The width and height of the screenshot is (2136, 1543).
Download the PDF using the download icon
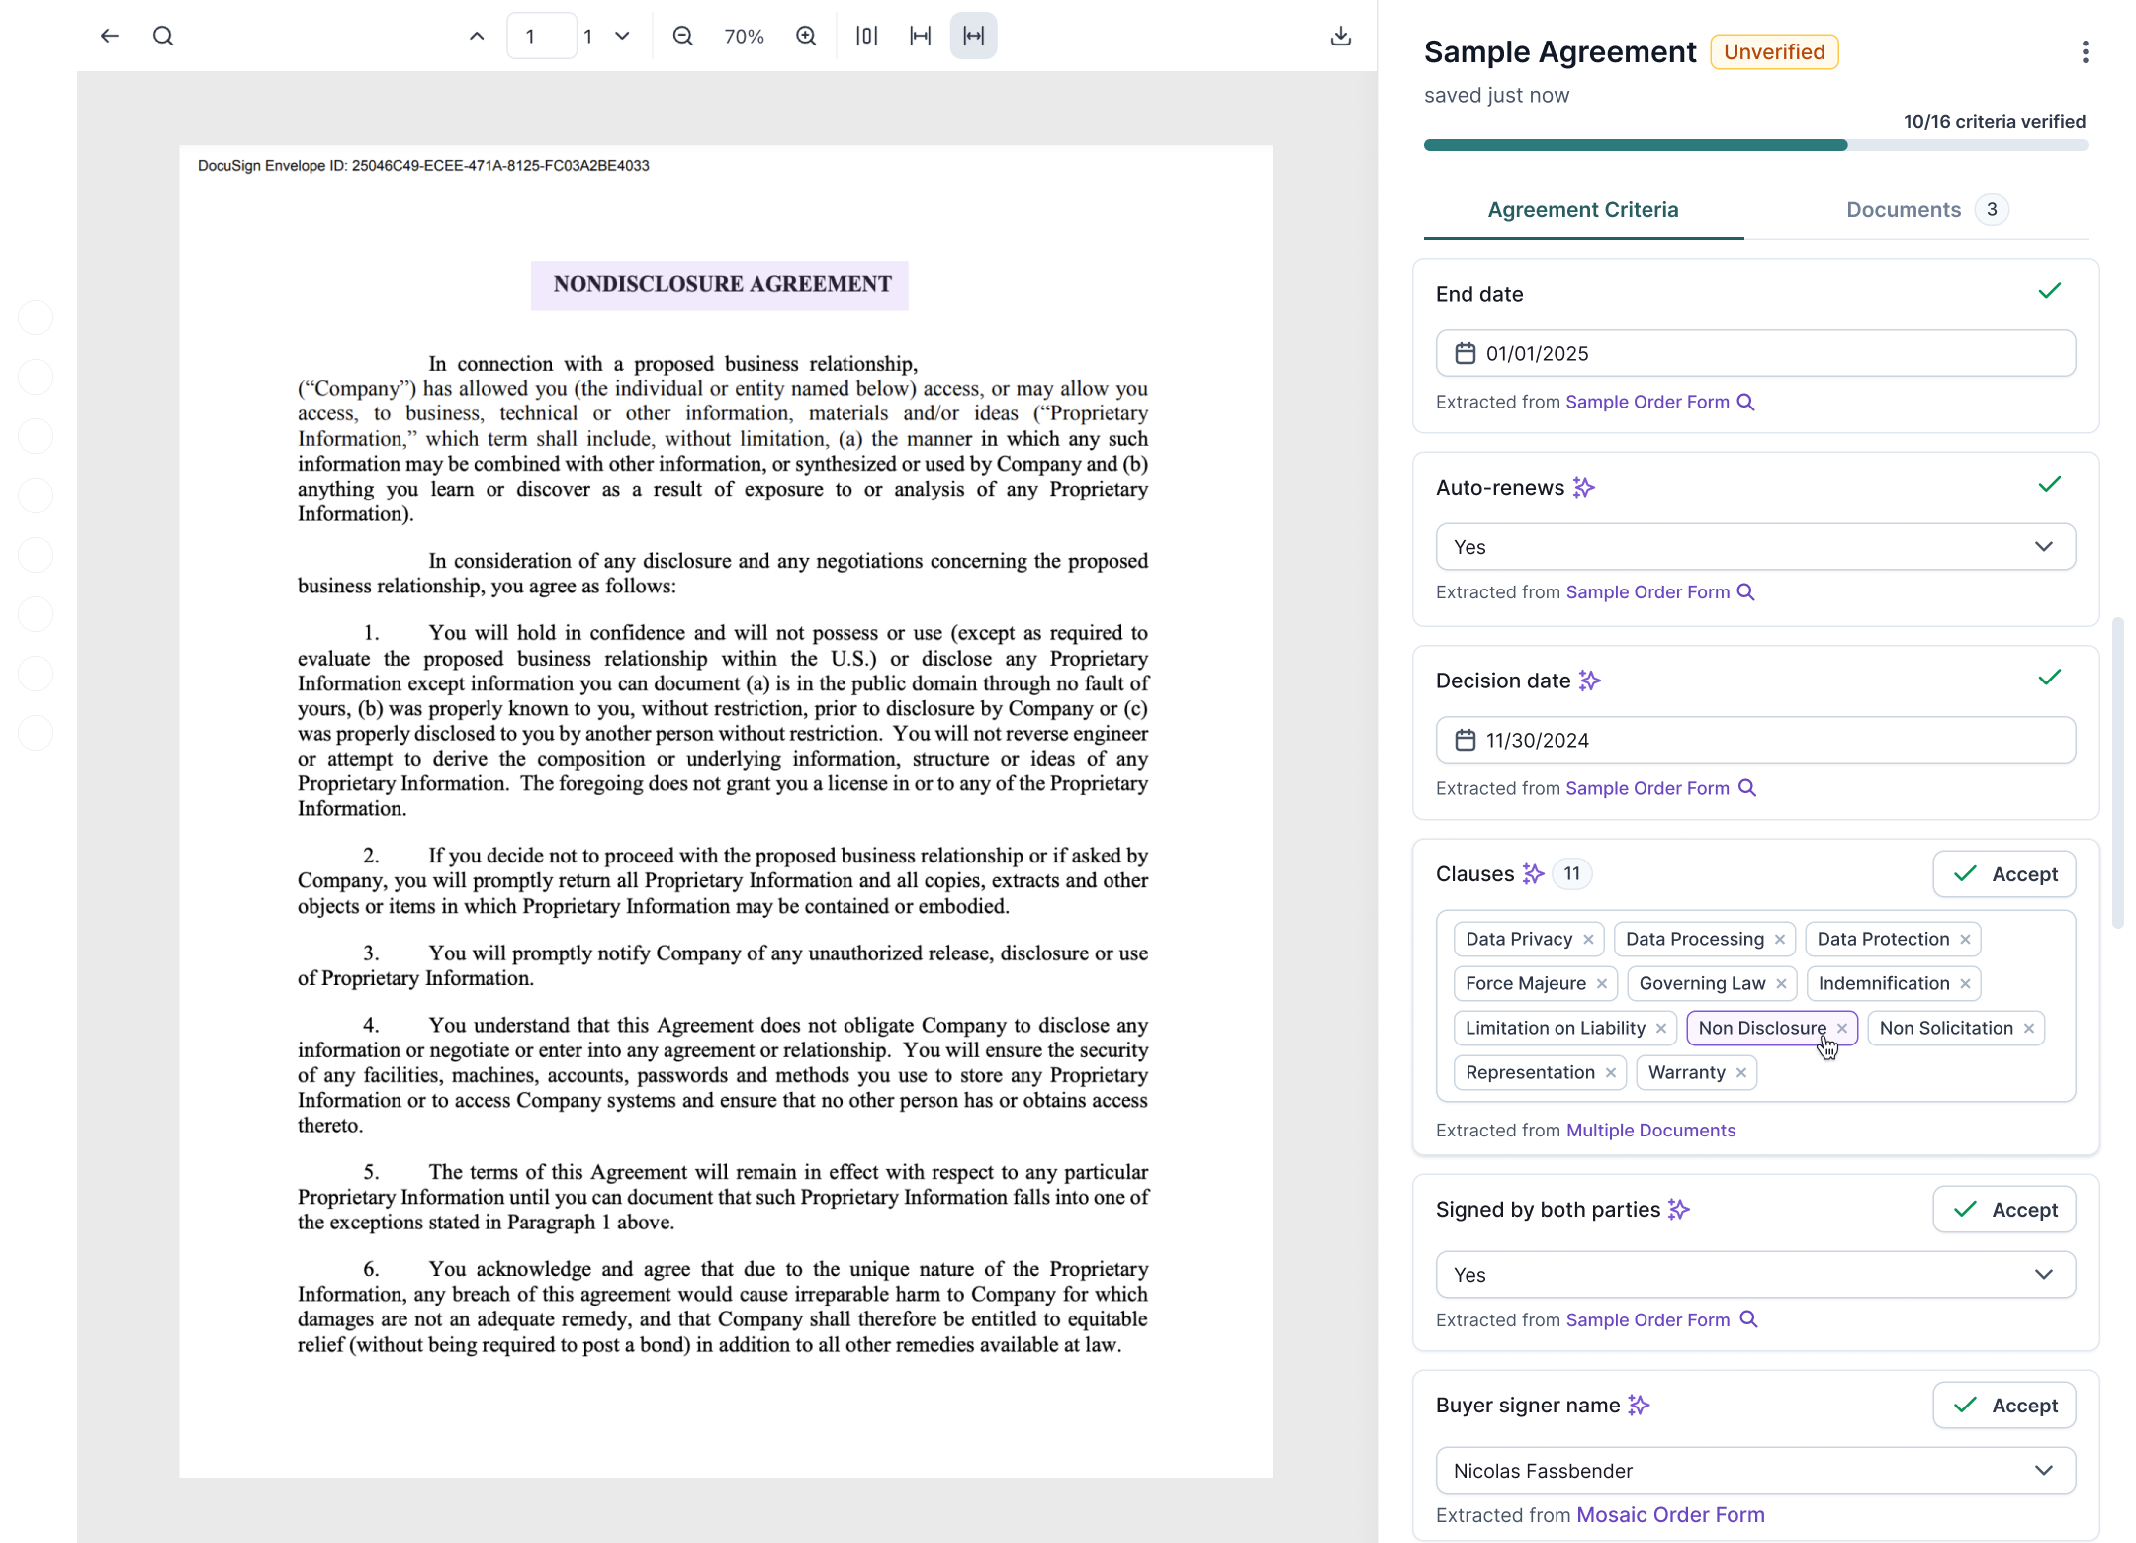point(1341,36)
